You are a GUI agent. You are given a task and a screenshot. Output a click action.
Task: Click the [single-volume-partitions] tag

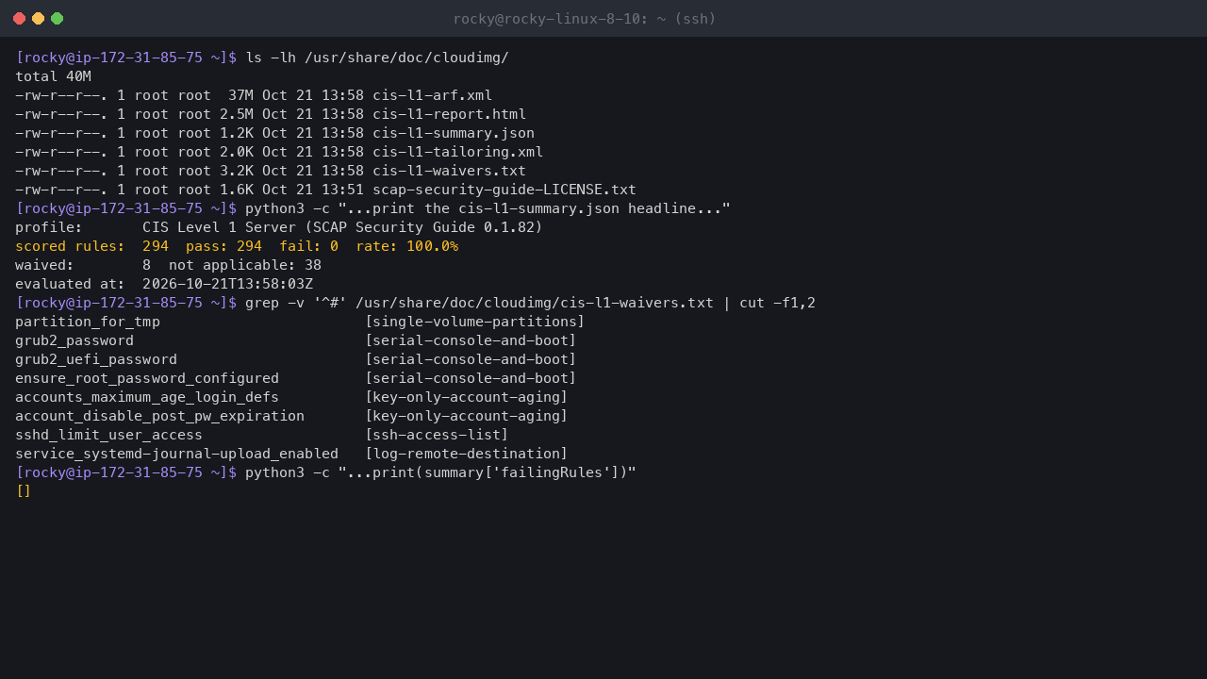tap(475, 322)
